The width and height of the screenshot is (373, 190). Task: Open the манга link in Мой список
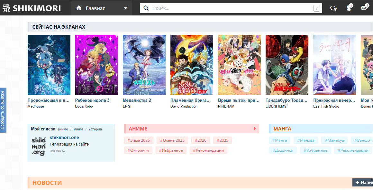coord(78,129)
